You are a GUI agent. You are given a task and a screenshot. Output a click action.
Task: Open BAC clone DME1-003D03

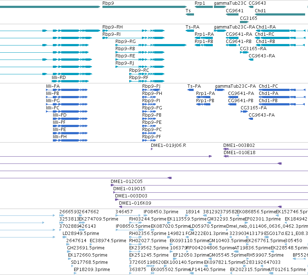(131, 196)
